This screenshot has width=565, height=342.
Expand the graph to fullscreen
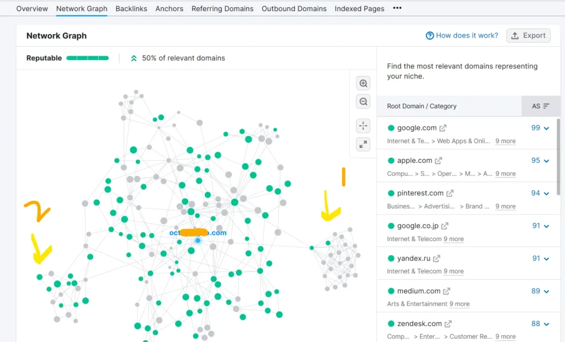point(363,145)
